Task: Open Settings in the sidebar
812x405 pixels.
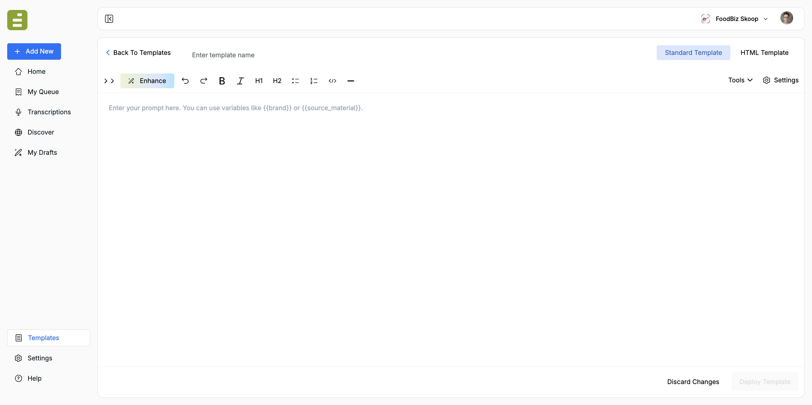Action: point(49,358)
